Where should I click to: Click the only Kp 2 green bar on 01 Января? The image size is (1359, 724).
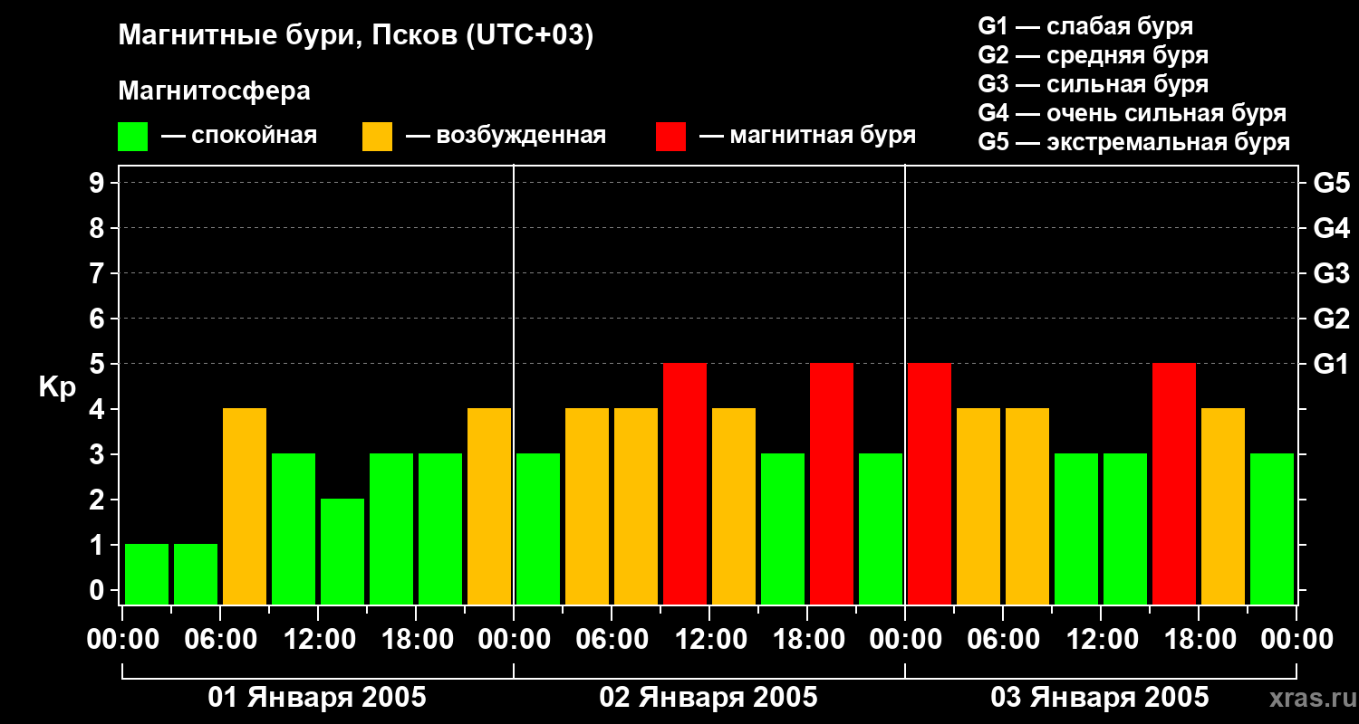342,550
